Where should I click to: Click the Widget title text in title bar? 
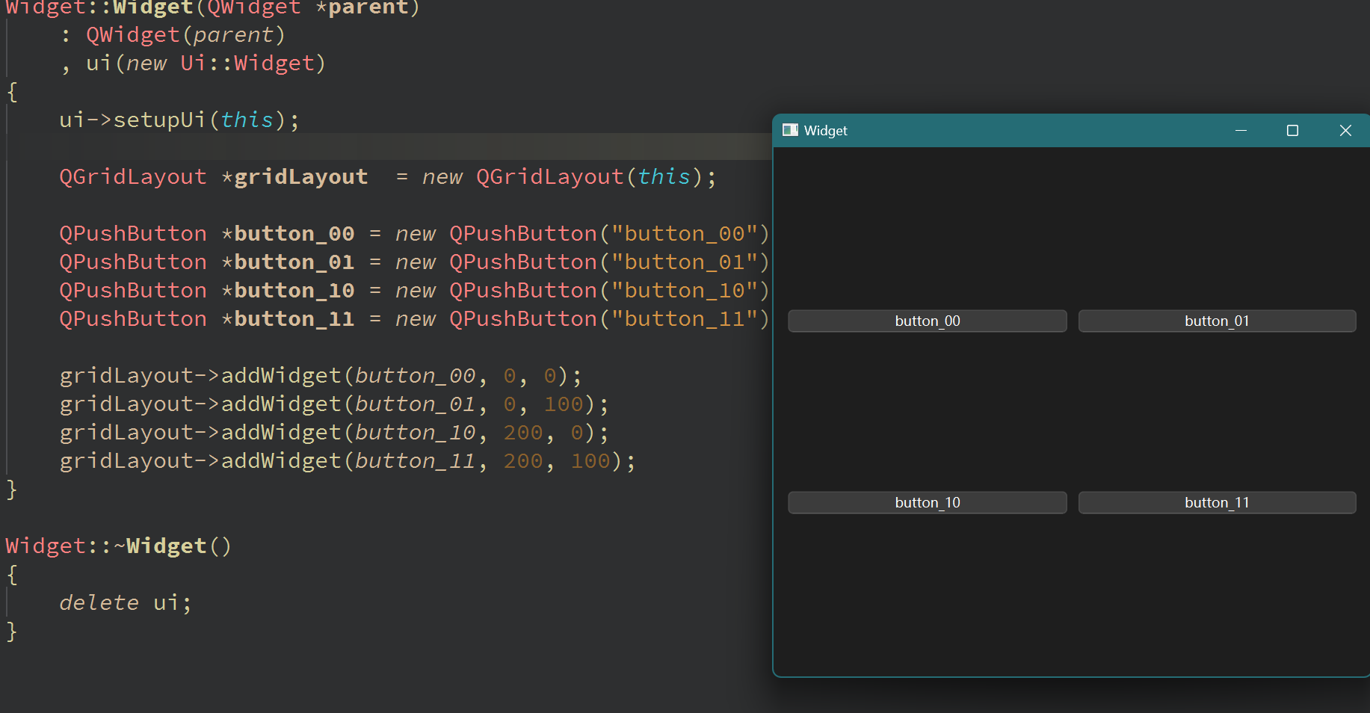coord(825,131)
